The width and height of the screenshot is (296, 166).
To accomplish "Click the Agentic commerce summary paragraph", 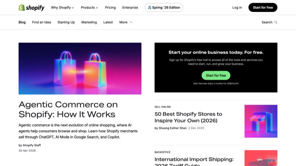I will (x=78, y=131).
